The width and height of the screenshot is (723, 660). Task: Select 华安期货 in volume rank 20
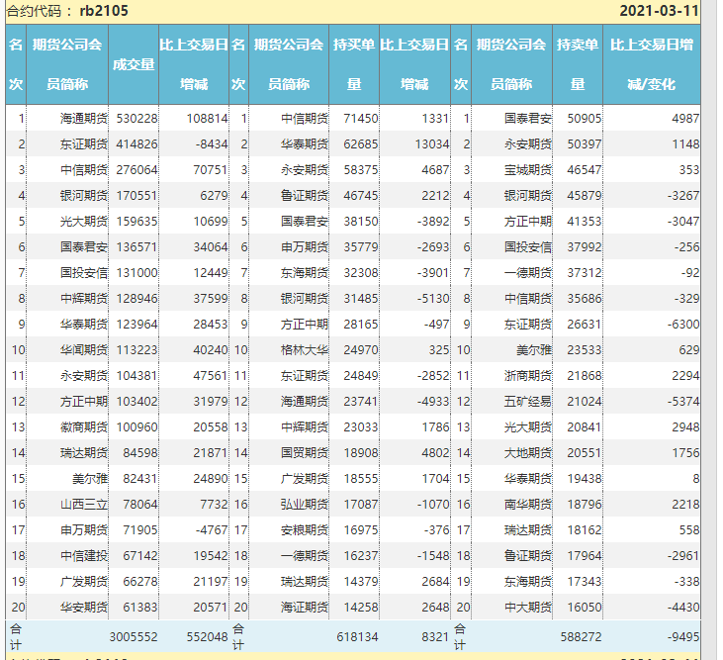(x=84, y=608)
